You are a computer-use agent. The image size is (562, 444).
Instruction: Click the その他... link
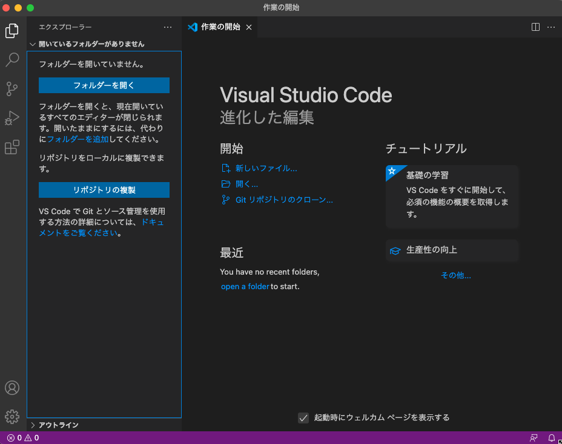point(455,275)
